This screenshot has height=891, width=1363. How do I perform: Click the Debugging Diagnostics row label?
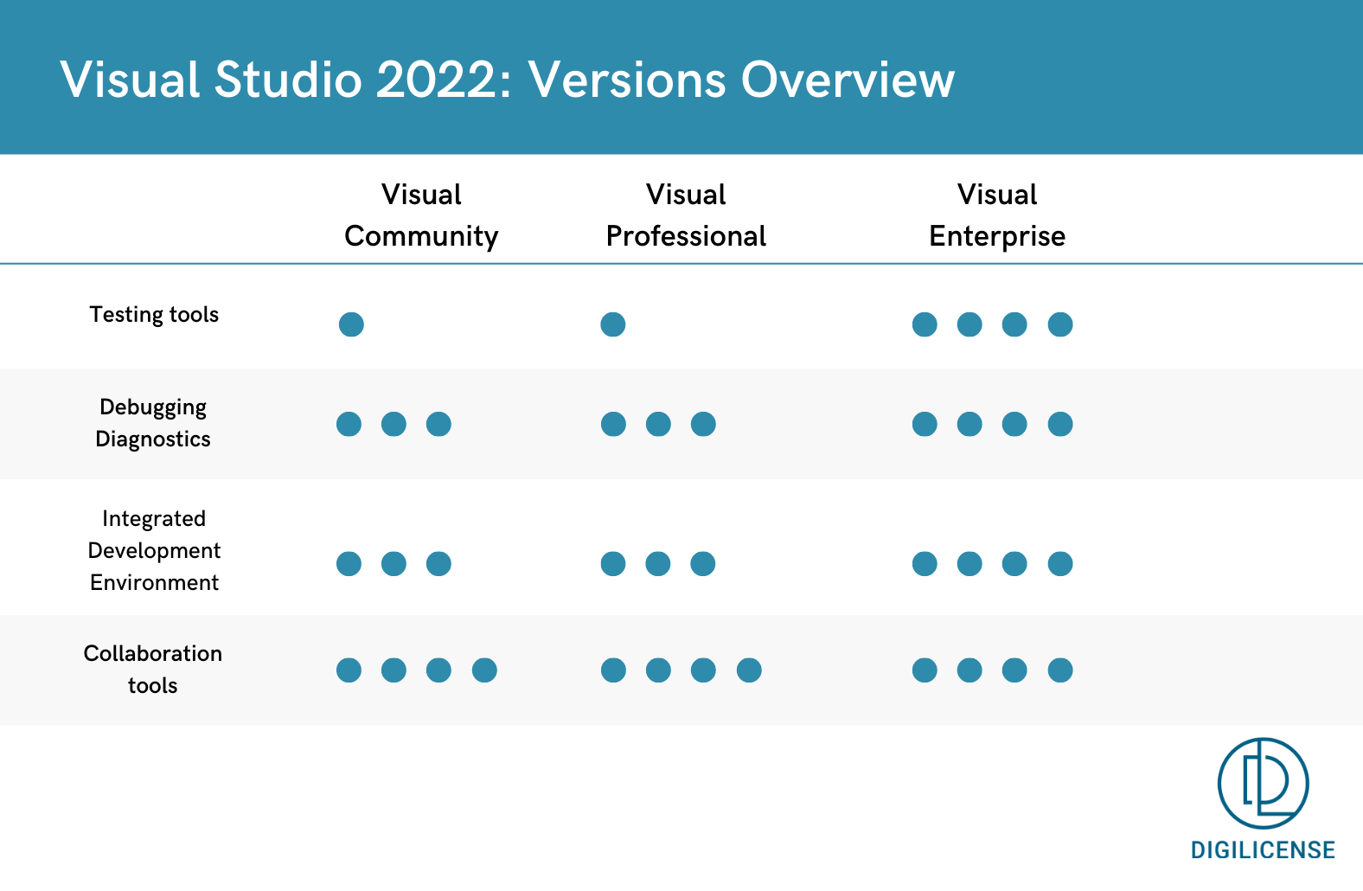[153, 423]
